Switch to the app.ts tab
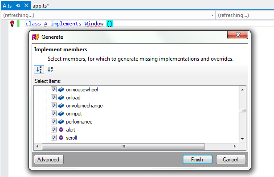The height and width of the screenshot is (177, 274). [41, 6]
